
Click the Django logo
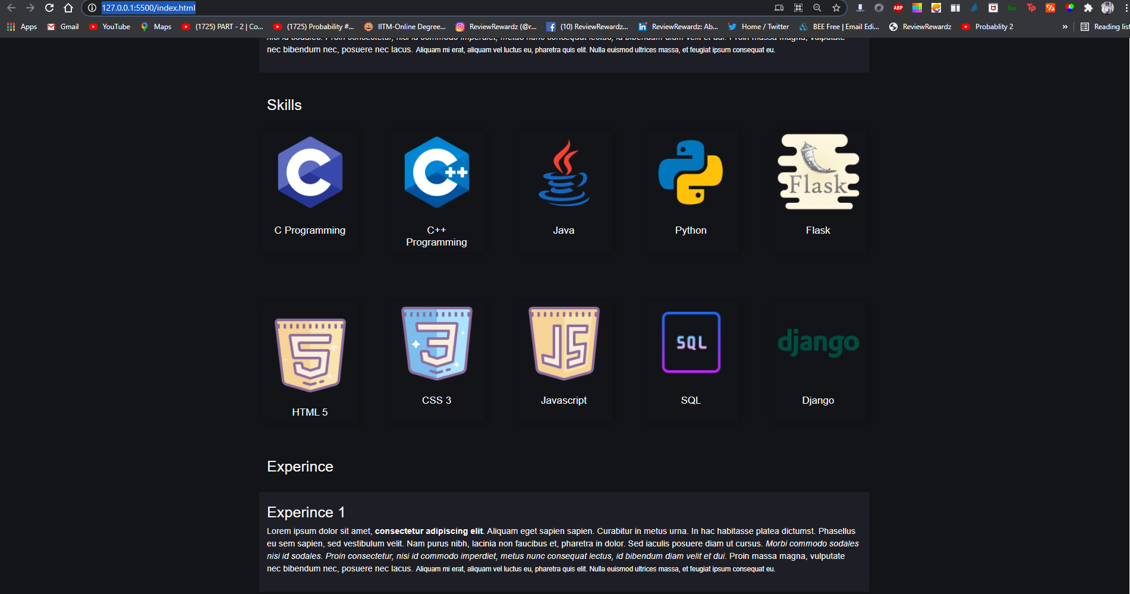click(819, 342)
